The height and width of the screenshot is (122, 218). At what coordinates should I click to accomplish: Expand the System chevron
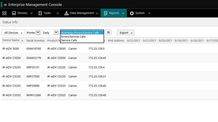pyautogui.click(x=149, y=13)
